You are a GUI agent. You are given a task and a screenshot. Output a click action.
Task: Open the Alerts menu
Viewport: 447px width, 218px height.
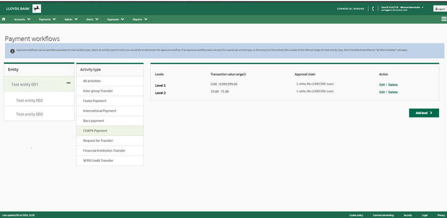tap(93, 19)
